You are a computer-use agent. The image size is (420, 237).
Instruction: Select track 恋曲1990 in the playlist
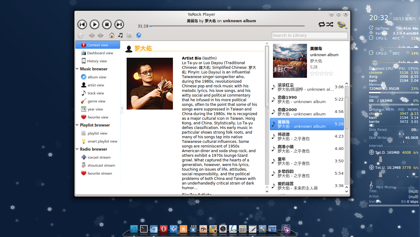pos(307,99)
